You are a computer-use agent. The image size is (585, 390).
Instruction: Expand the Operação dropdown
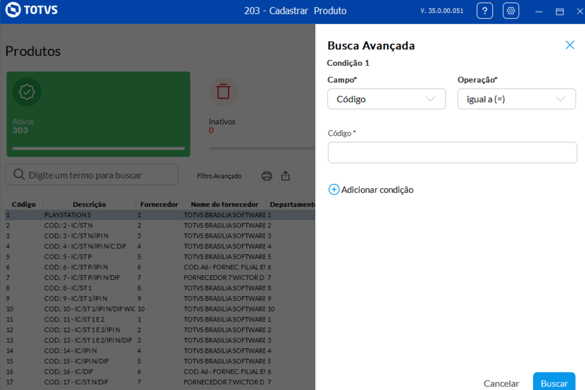pos(516,99)
